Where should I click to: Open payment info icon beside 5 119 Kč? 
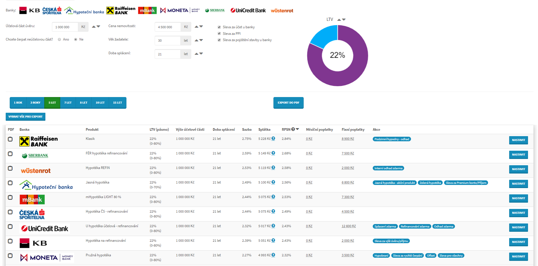(273, 168)
